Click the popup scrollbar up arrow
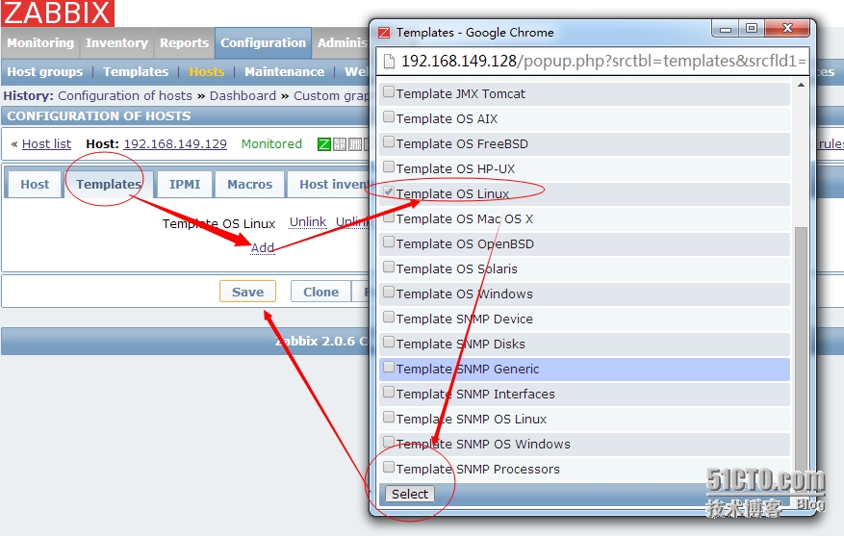This screenshot has width=844, height=536. coord(801,86)
